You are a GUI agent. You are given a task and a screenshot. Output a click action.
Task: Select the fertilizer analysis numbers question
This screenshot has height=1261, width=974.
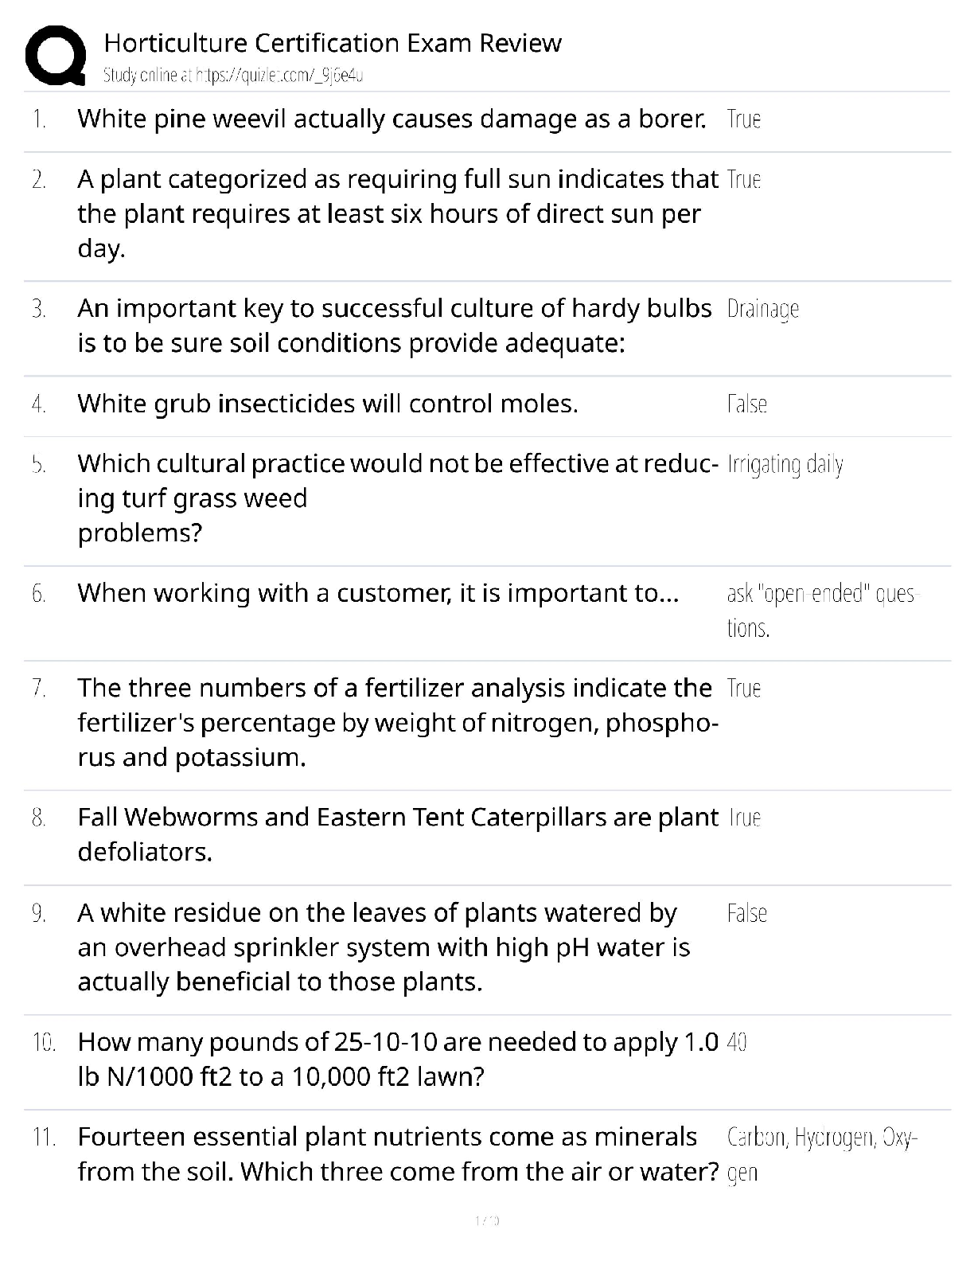click(x=397, y=722)
